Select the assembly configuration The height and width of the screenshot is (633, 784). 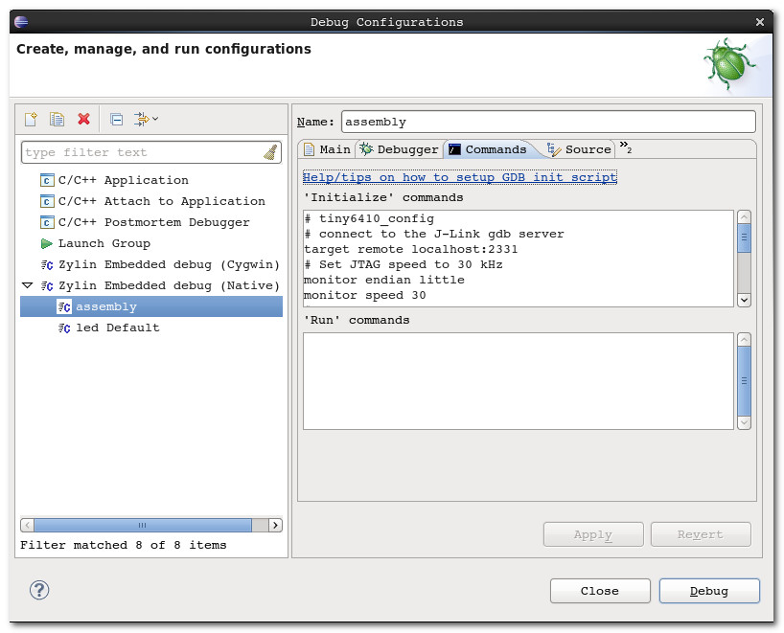pos(151,306)
